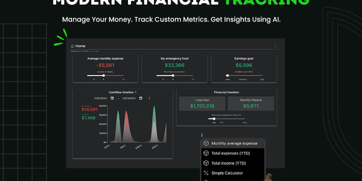The height and width of the screenshot is (181, 362).
Task: Click the Monthly Passive card
Action: click(251, 103)
